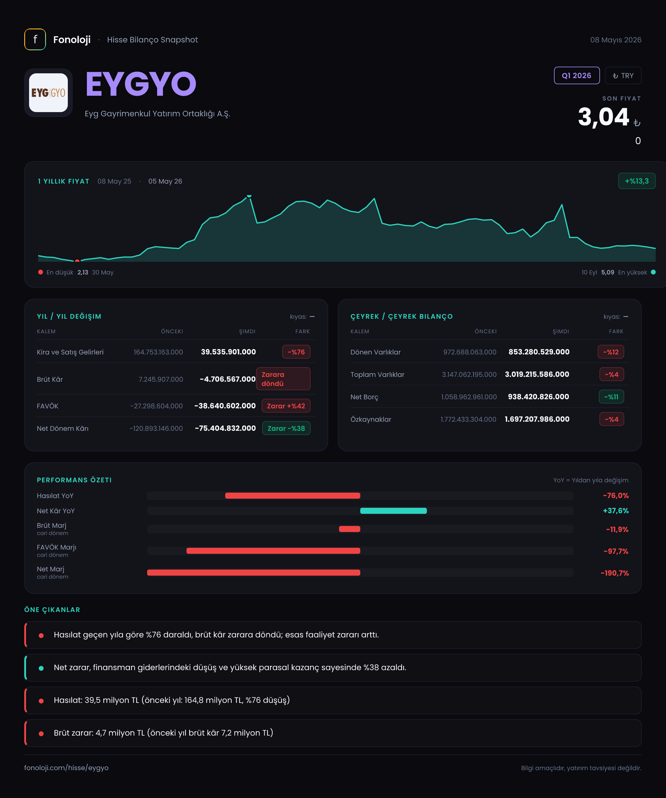The height and width of the screenshot is (798, 666).
Task: Click the 1.058.962.961.000 previous Net Borç value
Action: coord(469,397)
